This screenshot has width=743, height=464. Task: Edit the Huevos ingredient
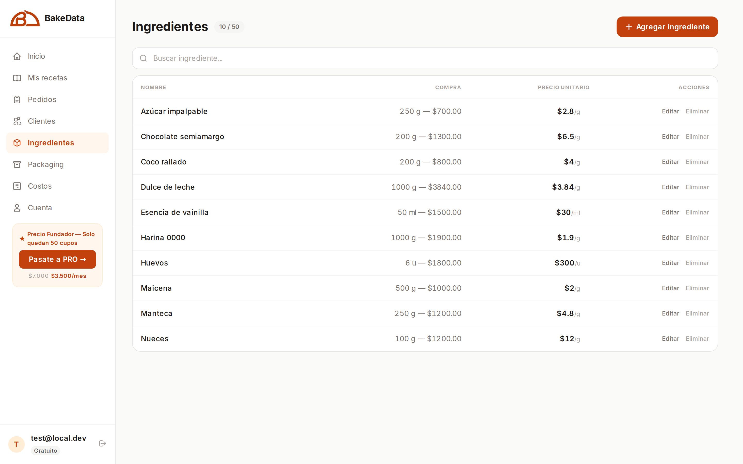(670, 263)
